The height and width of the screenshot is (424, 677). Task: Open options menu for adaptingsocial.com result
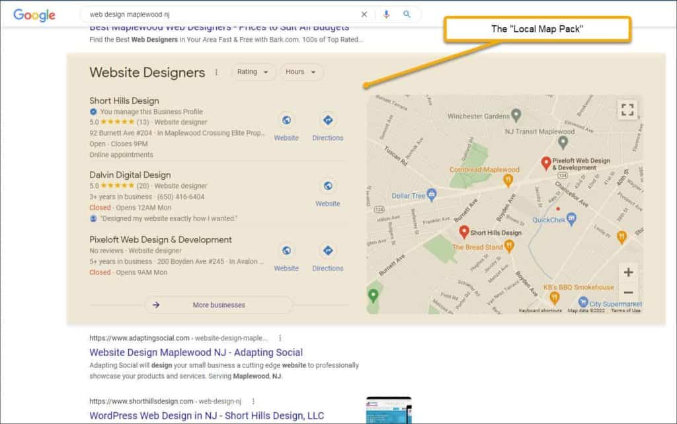click(x=280, y=337)
